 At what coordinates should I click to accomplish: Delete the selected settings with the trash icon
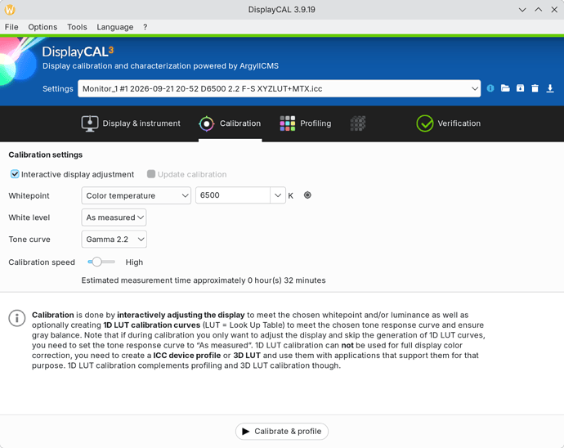[x=535, y=88]
